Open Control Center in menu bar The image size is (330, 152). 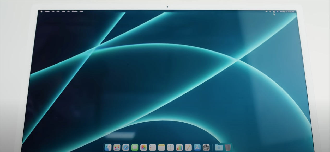(274, 12)
